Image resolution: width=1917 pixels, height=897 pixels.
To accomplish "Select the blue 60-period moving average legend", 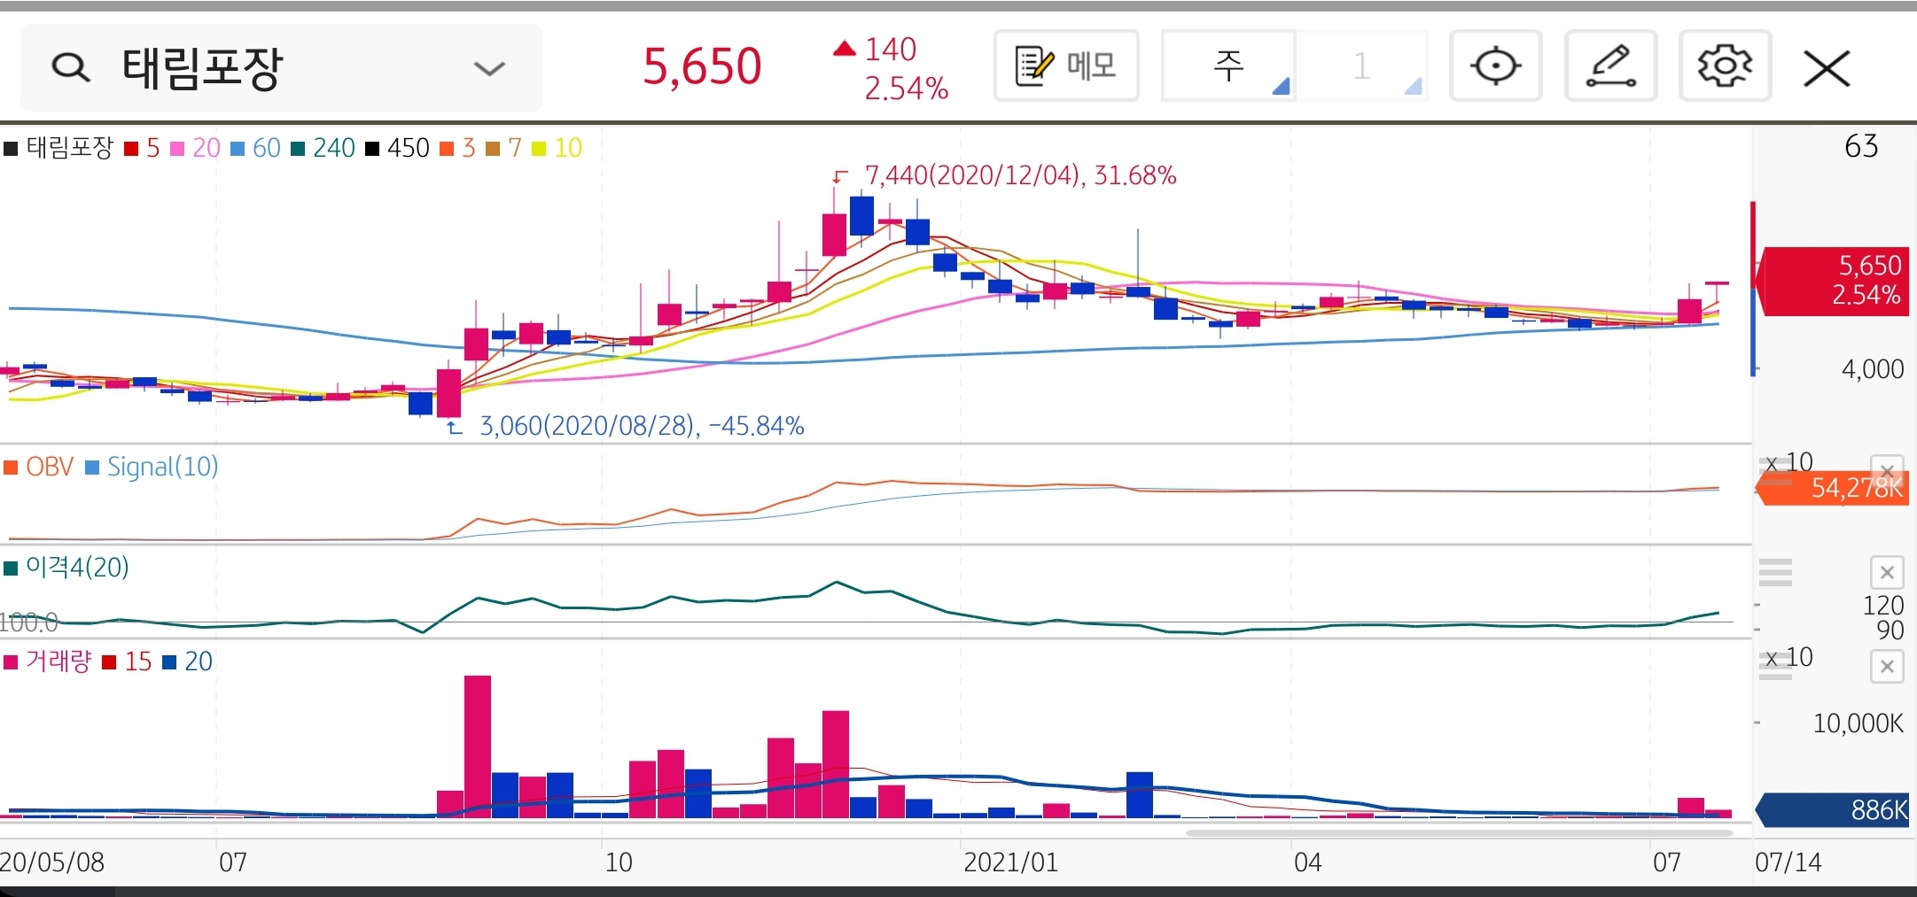I will [255, 148].
